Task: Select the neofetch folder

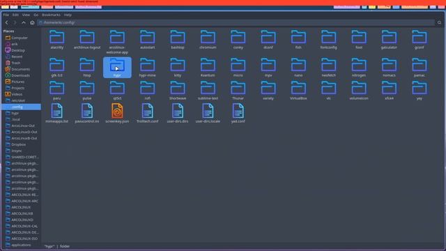Action: tap(328, 68)
